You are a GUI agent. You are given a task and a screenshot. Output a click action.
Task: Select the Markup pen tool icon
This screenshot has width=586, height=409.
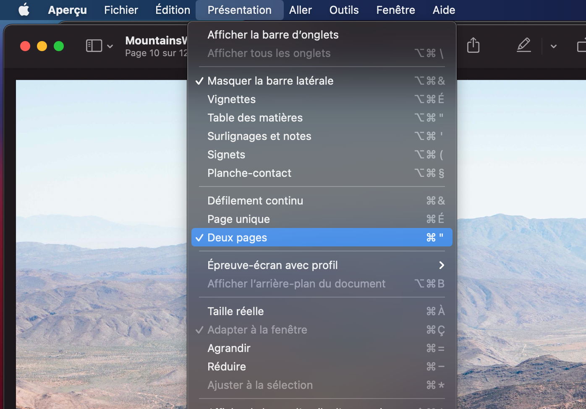[x=523, y=45]
